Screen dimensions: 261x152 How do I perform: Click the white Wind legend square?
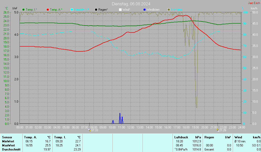point(120,10)
